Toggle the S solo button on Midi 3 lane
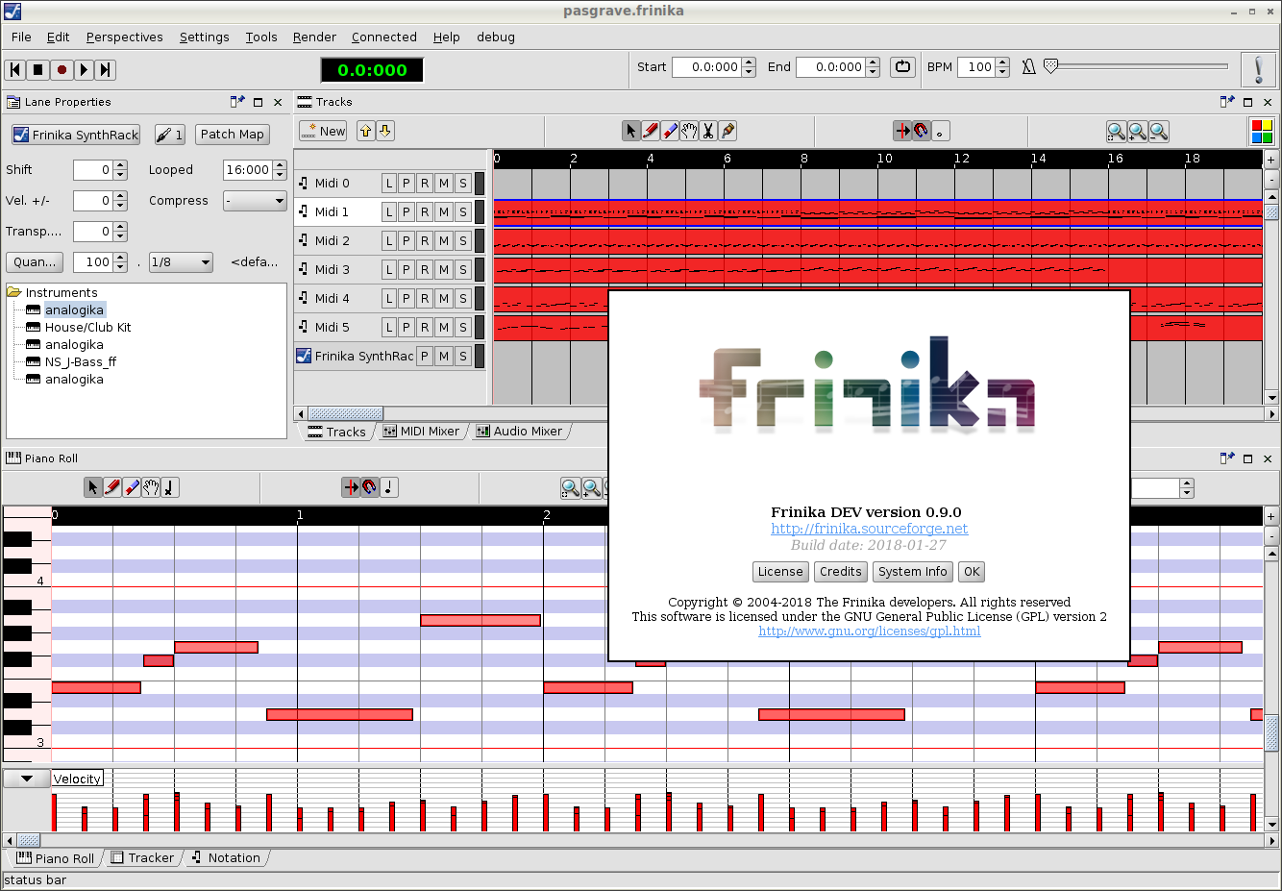1282x891 pixels. (463, 269)
